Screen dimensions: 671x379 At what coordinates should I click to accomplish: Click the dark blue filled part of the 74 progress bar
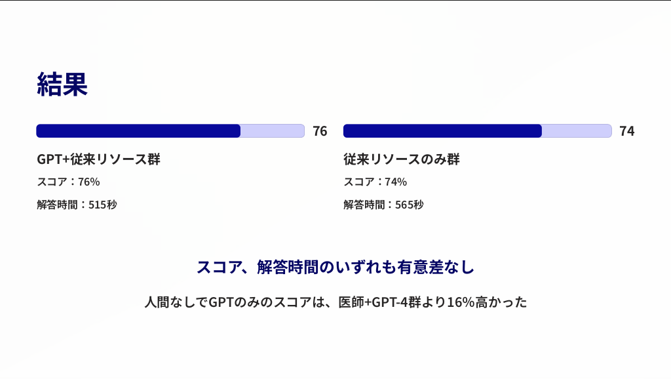442,131
